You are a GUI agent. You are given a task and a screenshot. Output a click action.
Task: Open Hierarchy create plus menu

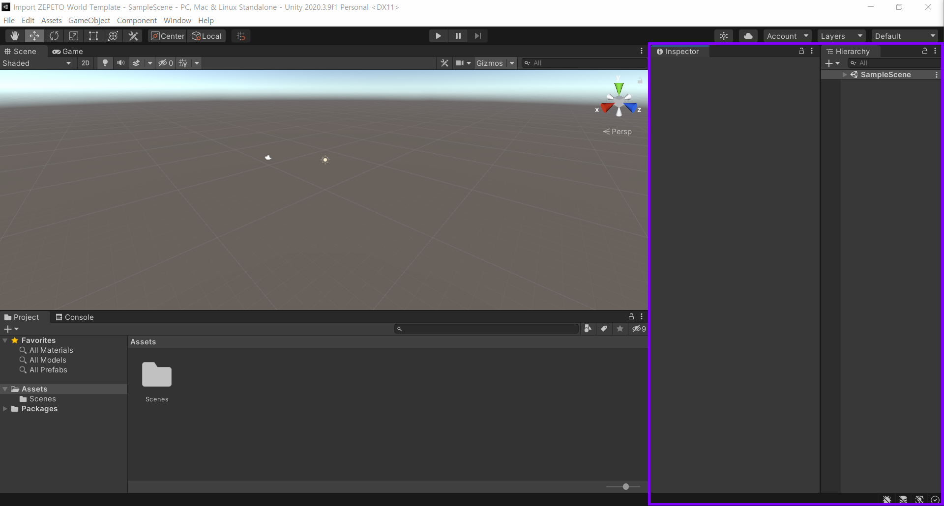tap(832, 63)
